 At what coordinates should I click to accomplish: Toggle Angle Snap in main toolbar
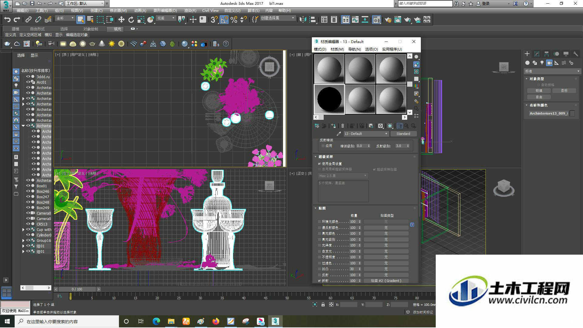pyautogui.click(x=224, y=20)
